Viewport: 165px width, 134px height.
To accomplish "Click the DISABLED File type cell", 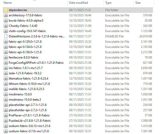I will pyautogui.click(x=114, y=36).
